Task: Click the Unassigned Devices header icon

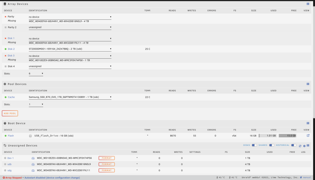Action: pos(5,146)
